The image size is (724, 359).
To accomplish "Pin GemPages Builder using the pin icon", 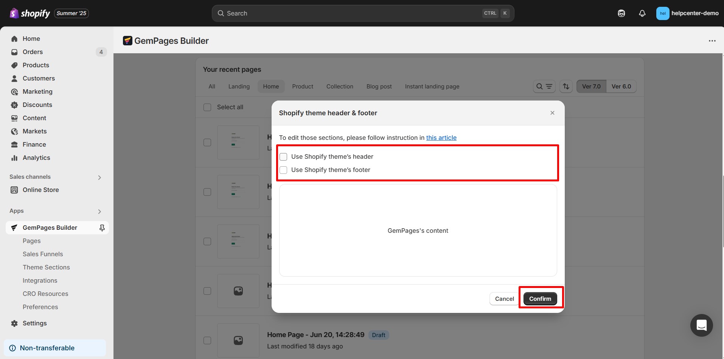I will click(102, 227).
